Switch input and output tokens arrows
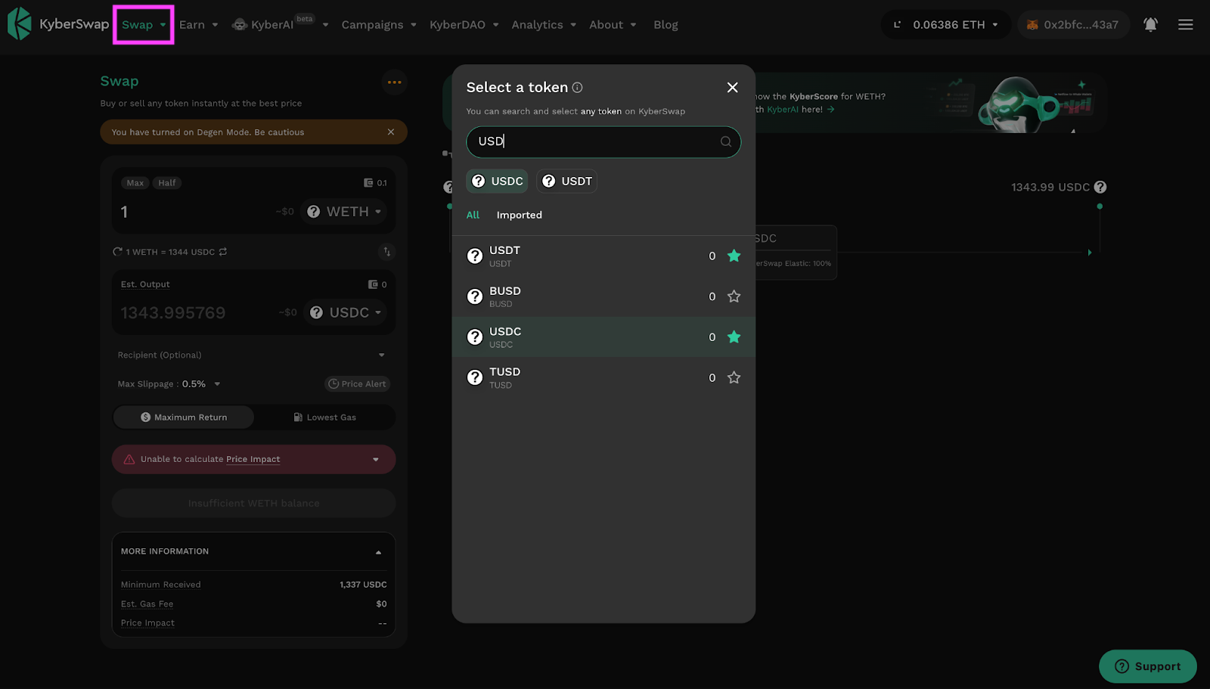The image size is (1210, 689). 386,252
